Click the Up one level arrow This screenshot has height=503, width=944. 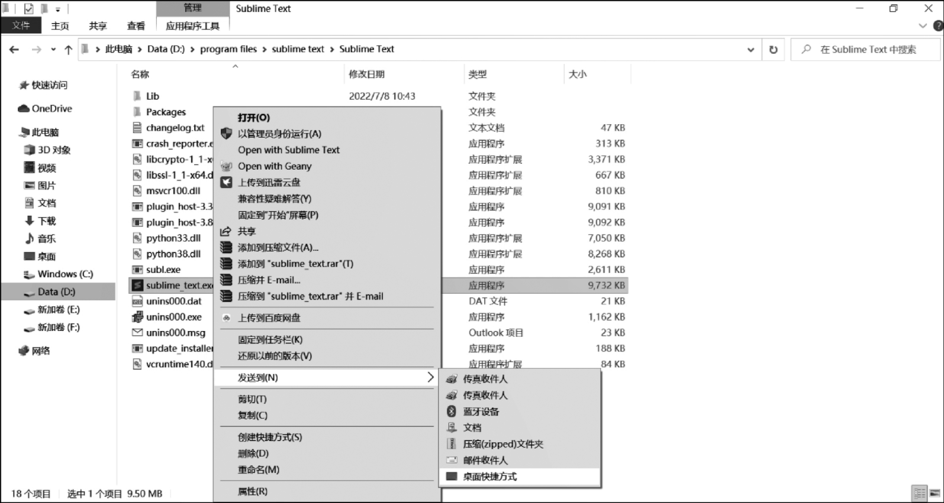tap(69, 50)
